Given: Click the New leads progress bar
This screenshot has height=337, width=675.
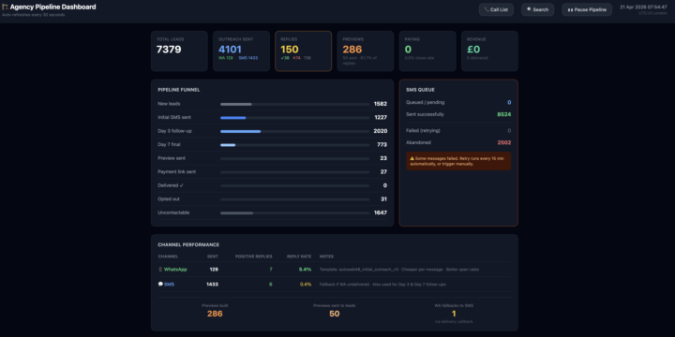Looking at the screenshot, I should point(295,104).
